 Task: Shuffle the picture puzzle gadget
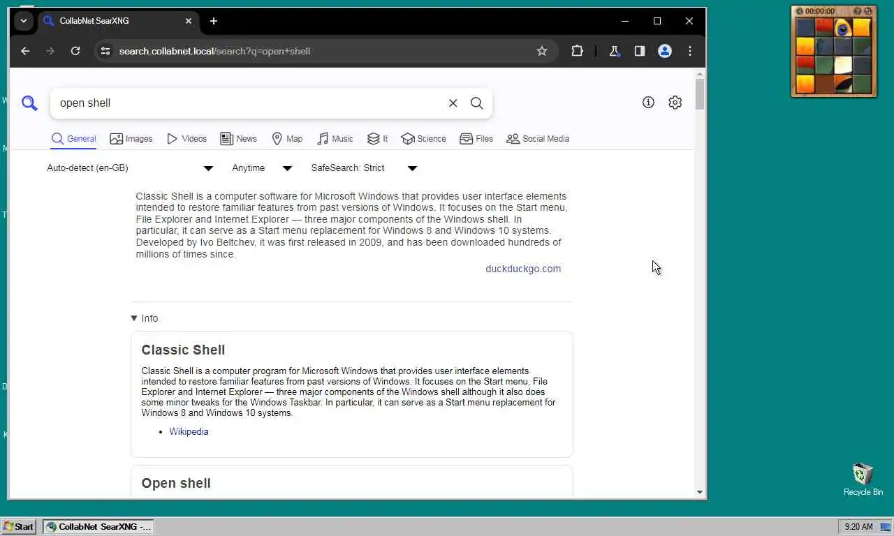point(868,11)
